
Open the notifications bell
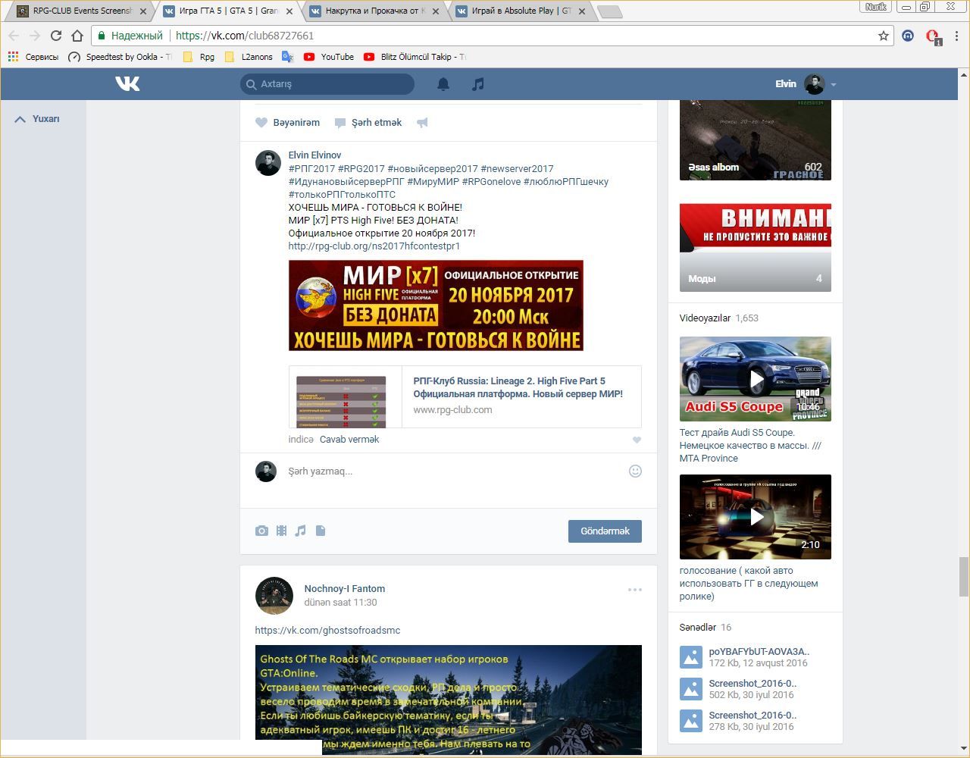coord(443,84)
